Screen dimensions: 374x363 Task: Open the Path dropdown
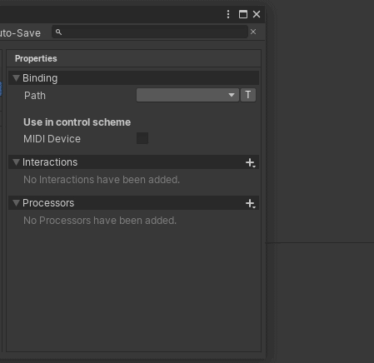(x=187, y=95)
